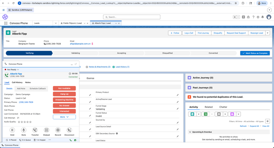Click the afippi@people.com.cn email link
Image resolution: width=274 pixels, height=148 pixels.
[80, 44]
